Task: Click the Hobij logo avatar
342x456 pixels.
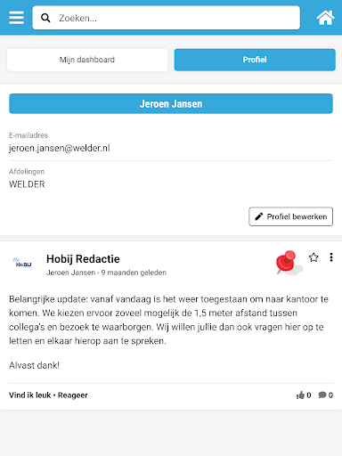Action: [24, 263]
